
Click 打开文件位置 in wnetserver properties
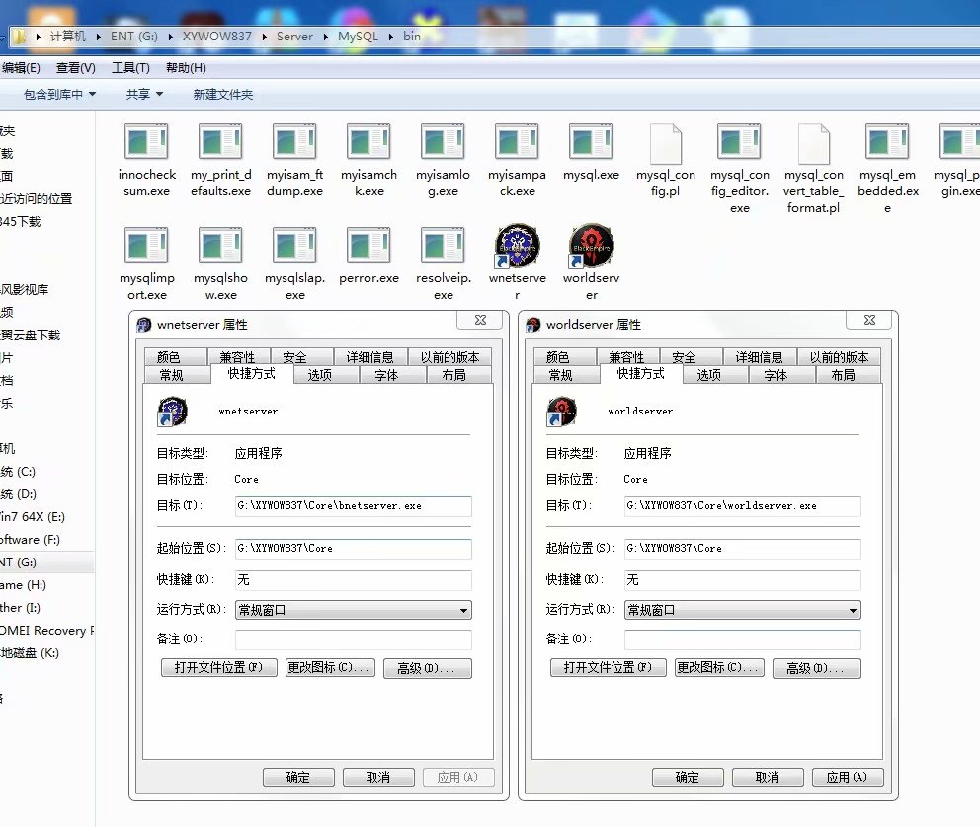click(x=218, y=668)
